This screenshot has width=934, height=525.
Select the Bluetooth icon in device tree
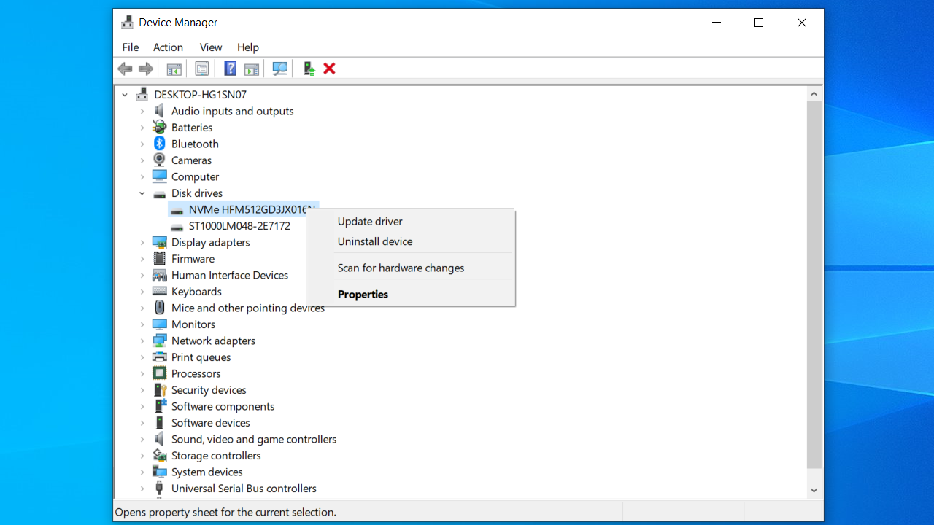pos(160,144)
